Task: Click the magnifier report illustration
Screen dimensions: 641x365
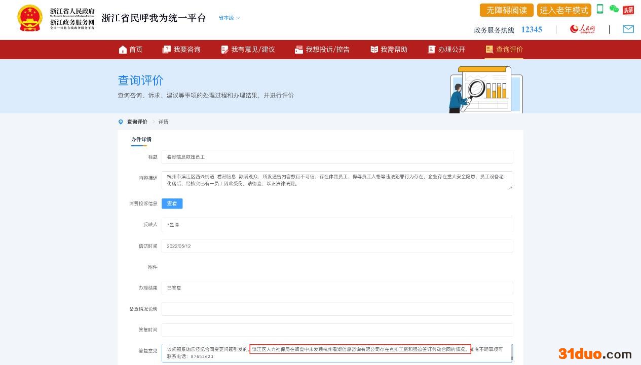Action: pos(485,90)
